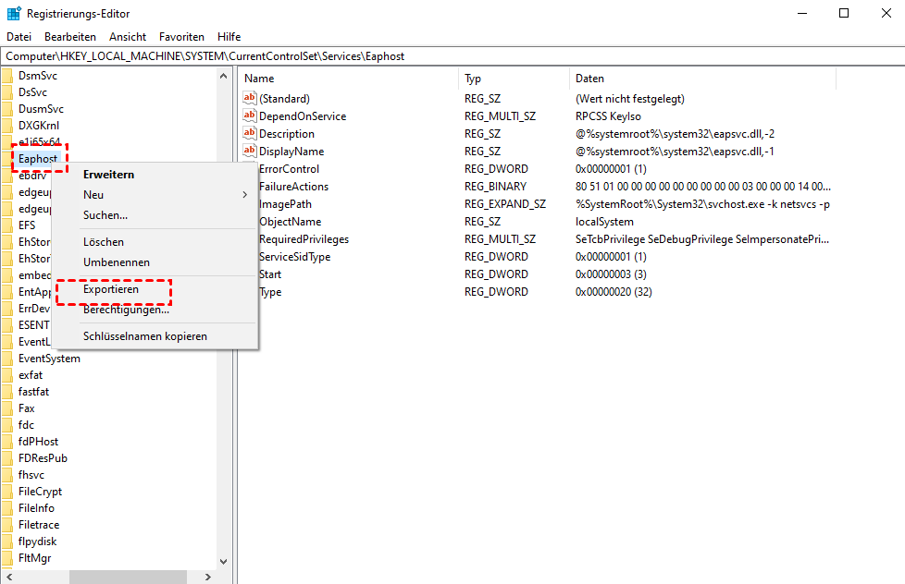The width and height of the screenshot is (905, 584).
Task: Click the registry path address bar
Action: click(452, 56)
